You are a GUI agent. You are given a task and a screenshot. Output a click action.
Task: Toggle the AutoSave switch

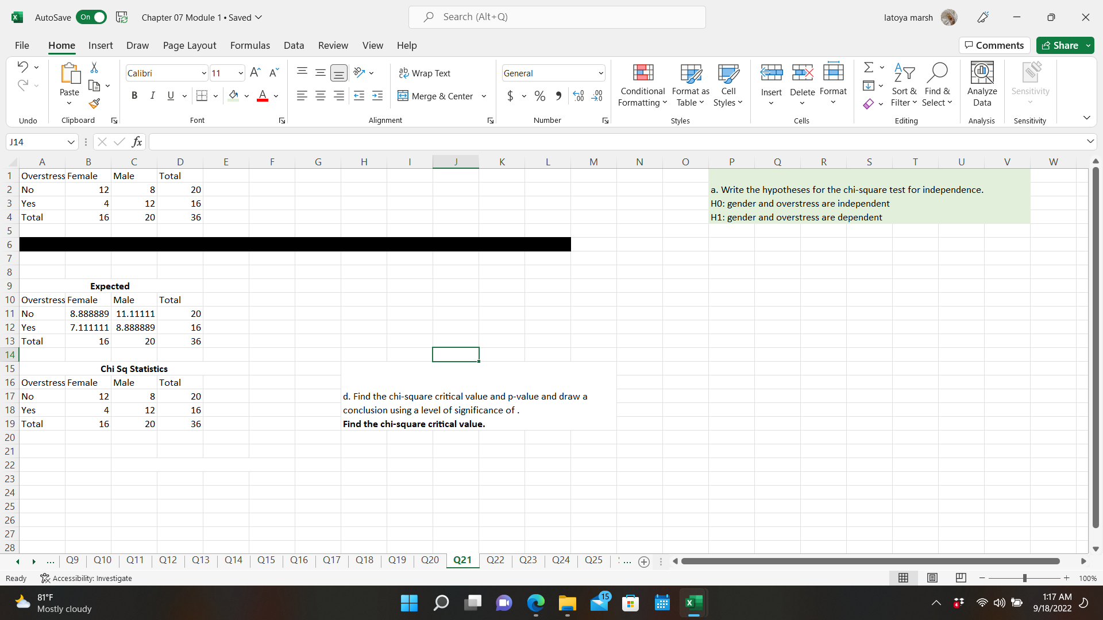[x=92, y=17]
